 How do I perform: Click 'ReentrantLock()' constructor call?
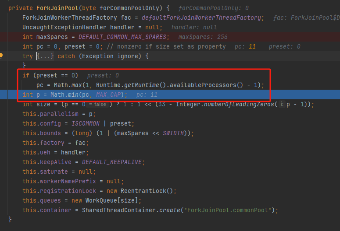[147, 191]
